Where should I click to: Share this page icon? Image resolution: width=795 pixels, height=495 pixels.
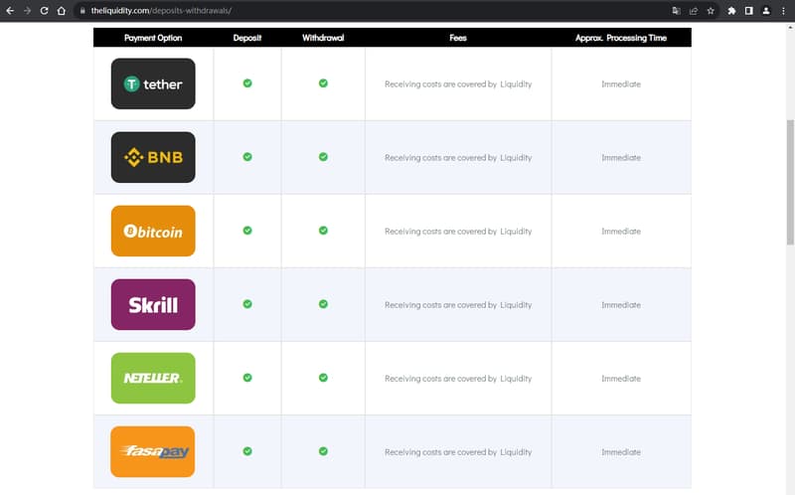693,11
